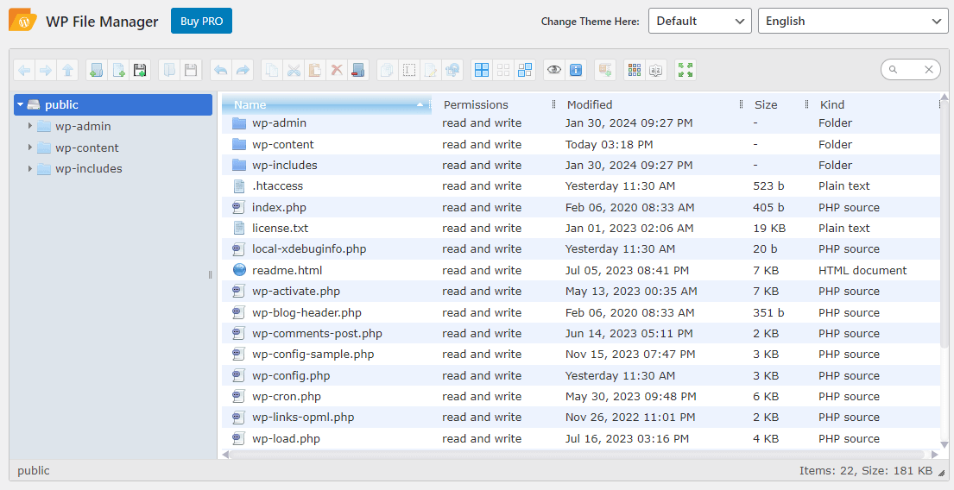Click the file list horizontal scrollbar
954x490 pixels.
(578, 454)
